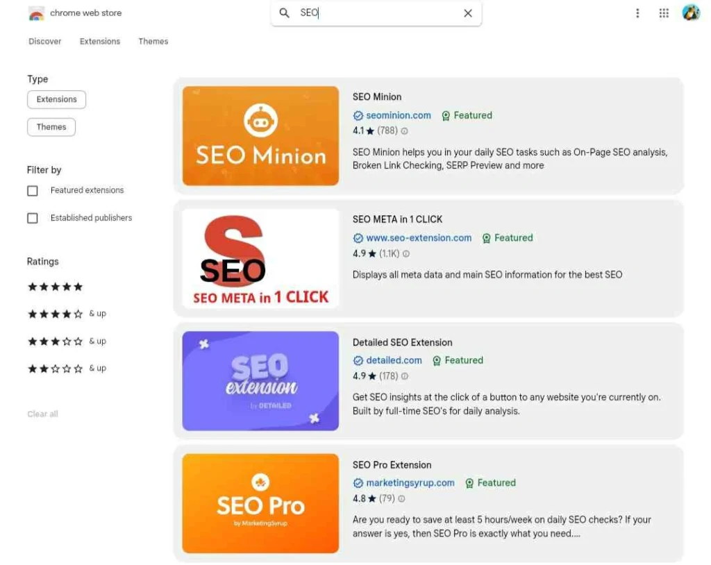Open the Google apps grid

664,13
